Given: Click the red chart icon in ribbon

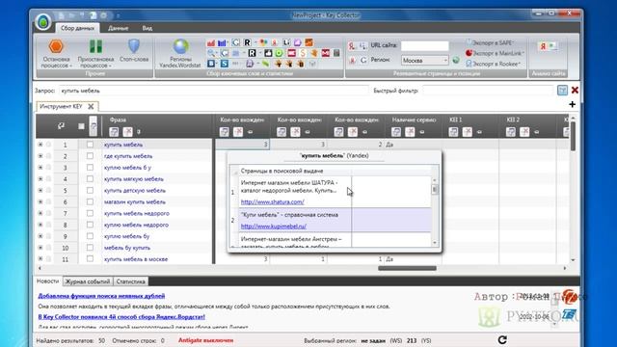Looking at the screenshot, I should pyautogui.click(x=211, y=42).
